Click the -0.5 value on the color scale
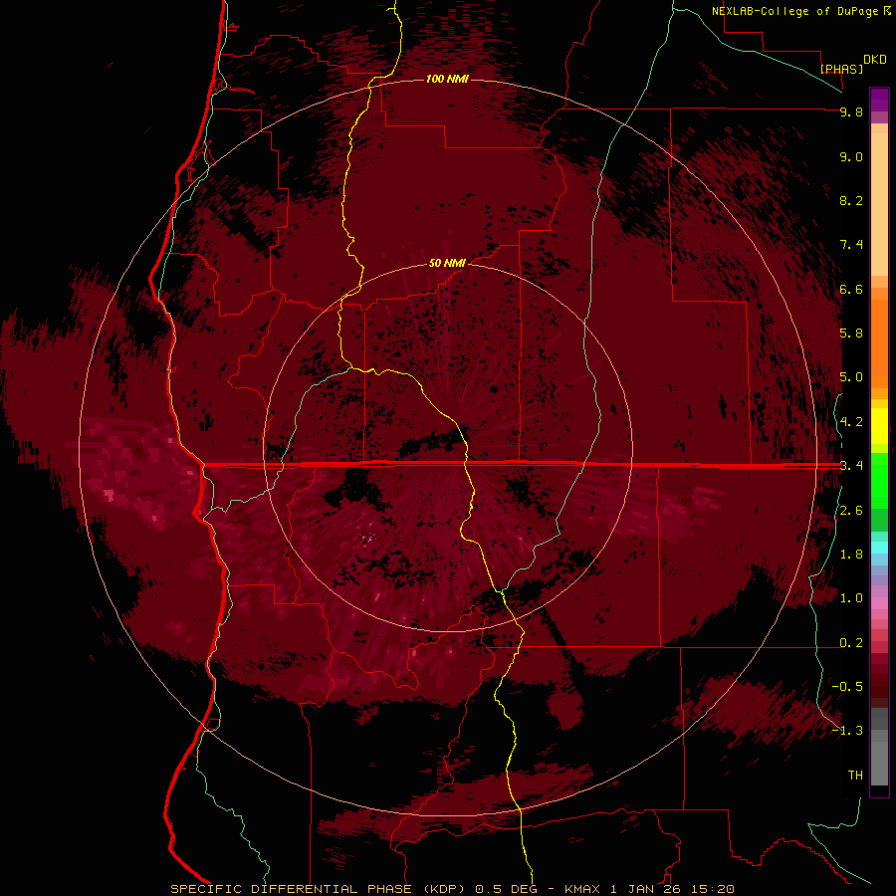Image resolution: width=896 pixels, height=896 pixels. tap(847, 687)
